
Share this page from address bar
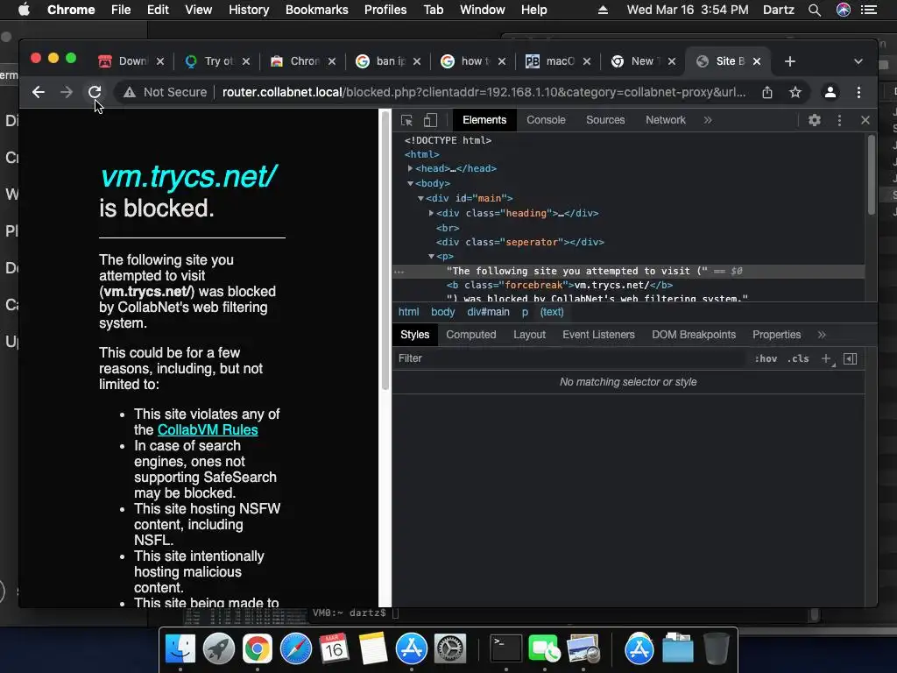click(767, 92)
